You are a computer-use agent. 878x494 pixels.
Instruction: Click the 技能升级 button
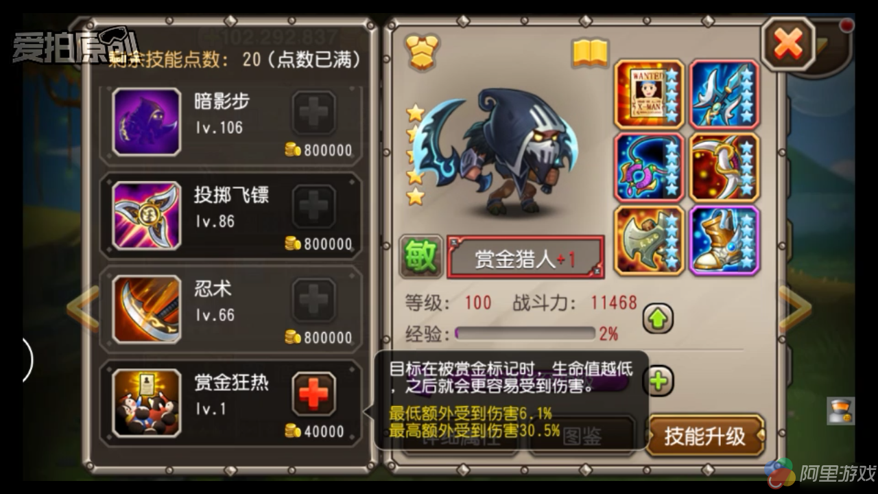pos(705,436)
